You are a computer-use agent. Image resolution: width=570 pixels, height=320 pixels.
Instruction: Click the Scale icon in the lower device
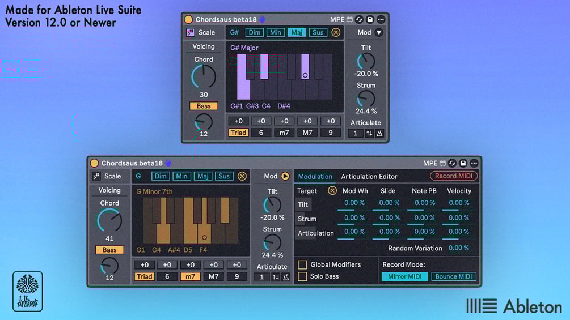96,176
